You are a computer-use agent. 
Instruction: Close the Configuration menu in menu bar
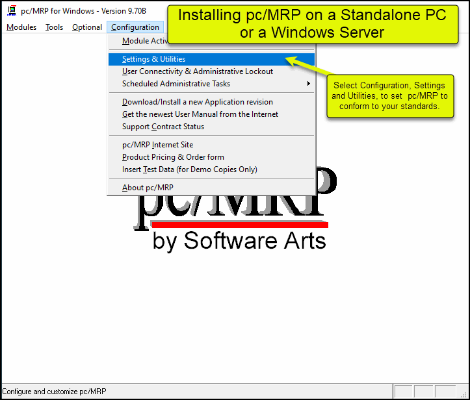[135, 27]
